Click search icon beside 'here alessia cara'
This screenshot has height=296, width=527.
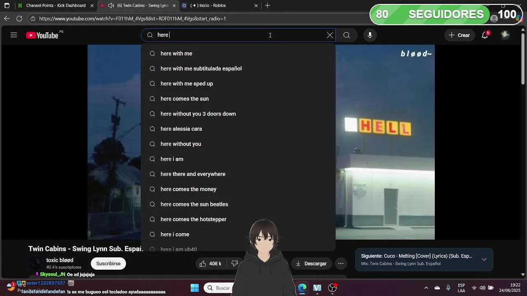(152, 129)
